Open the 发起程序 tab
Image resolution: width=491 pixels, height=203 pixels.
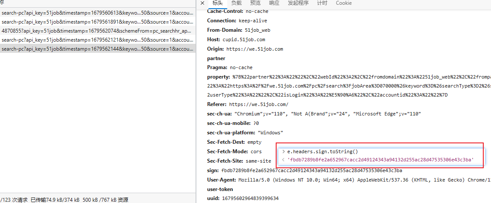[298, 3]
